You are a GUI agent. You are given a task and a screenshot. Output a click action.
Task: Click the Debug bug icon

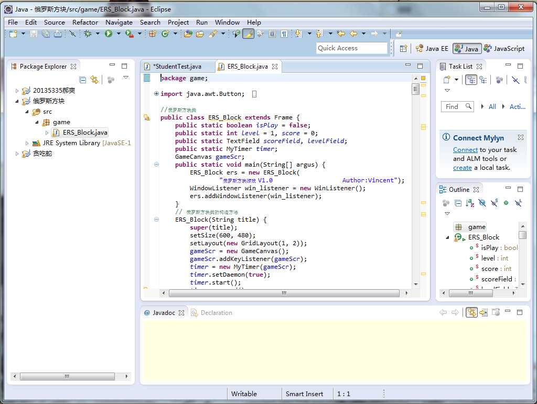click(x=88, y=34)
